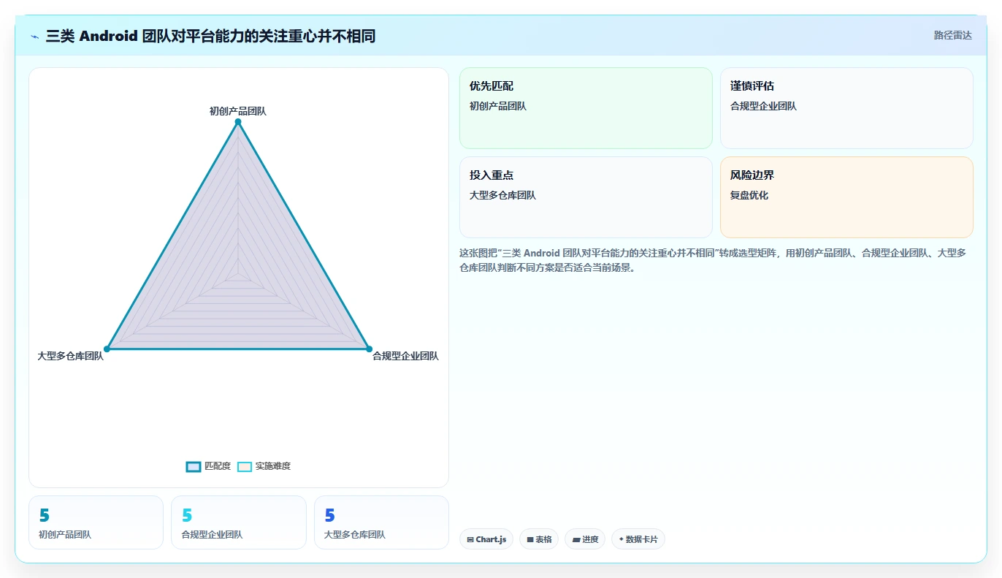Click the radar point at 大型多仓库团队 vertex
1002x578 pixels.
pos(107,349)
